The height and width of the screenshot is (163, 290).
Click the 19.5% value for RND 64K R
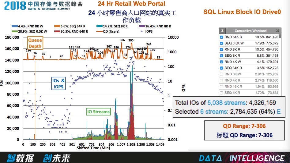point(260,37)
